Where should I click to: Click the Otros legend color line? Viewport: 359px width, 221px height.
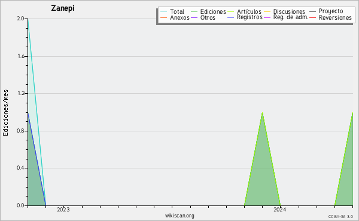pos(194,17)
